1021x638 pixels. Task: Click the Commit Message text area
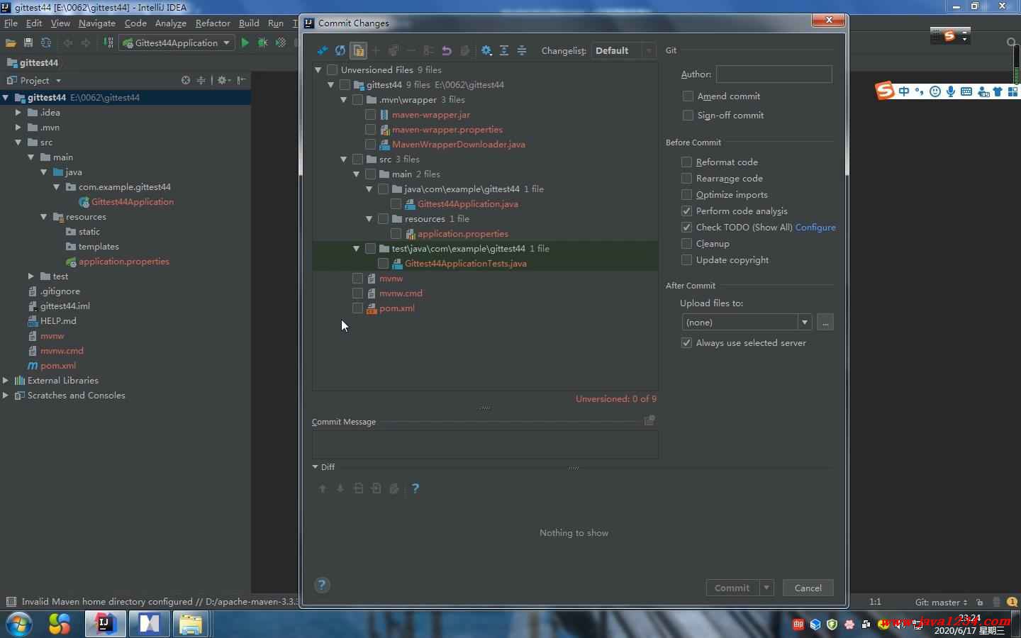pos(485,444)
